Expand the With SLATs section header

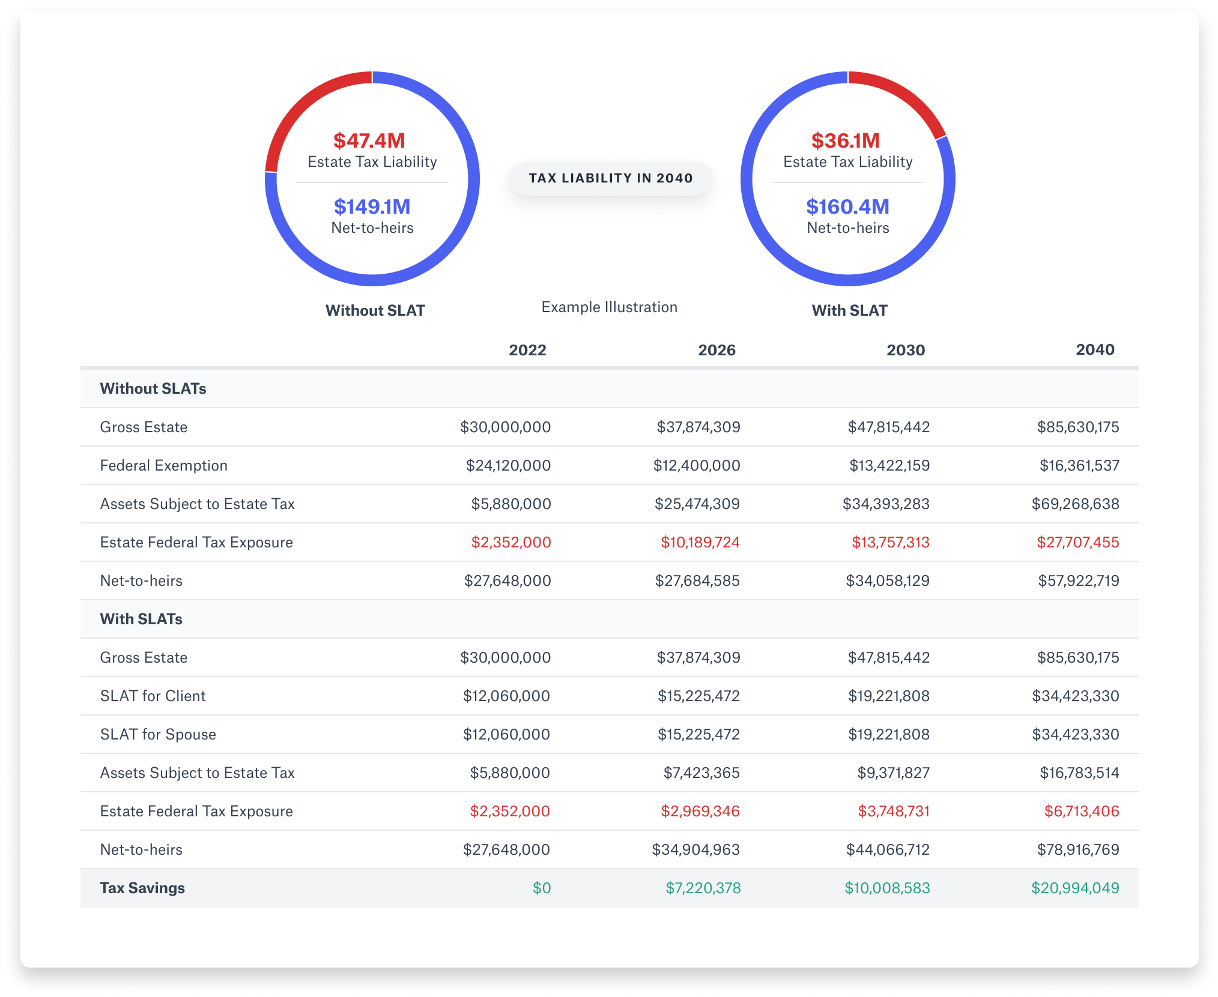click(x=142, y=618)
